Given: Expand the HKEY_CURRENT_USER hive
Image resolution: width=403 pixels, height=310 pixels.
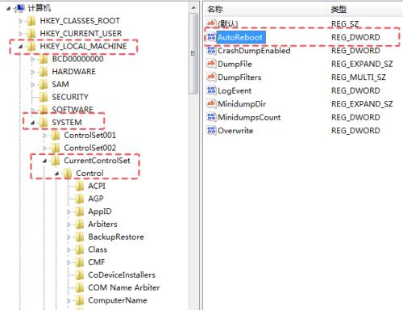Looking at the screenshot, I should tap(20, 34).
